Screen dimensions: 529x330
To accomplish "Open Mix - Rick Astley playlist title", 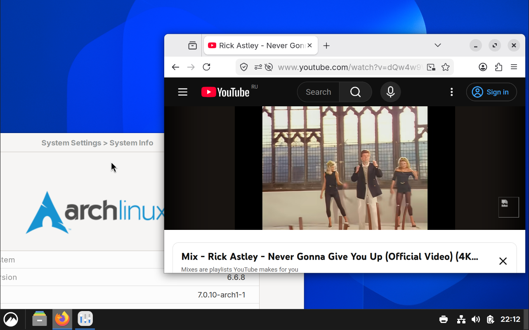I will [330, 257].
